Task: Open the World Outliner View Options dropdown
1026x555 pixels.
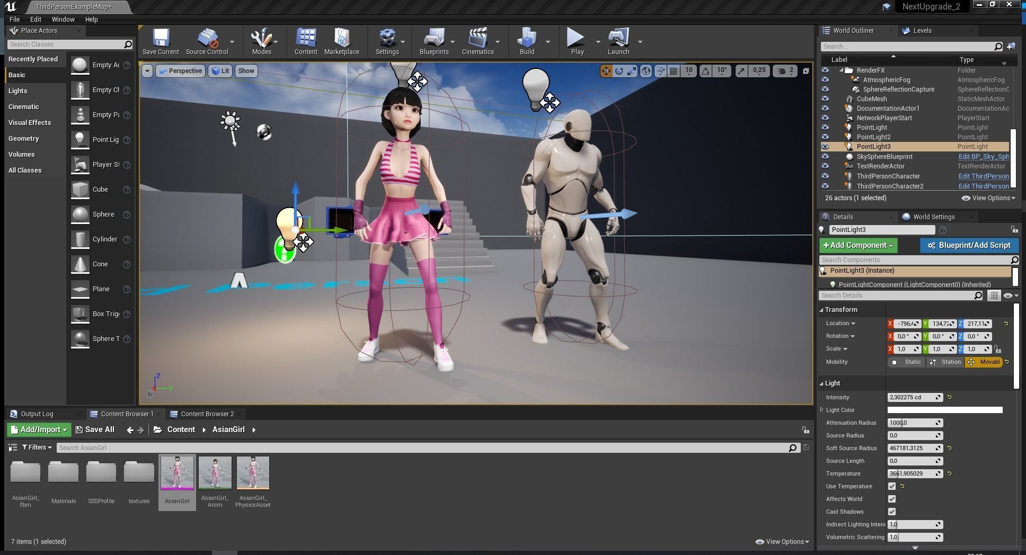Action: [988, 198]
